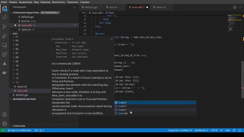The width and height of the screenshot is (244, 137).
Task: Open main.adb under folder 14
Action: coord(22,91)
